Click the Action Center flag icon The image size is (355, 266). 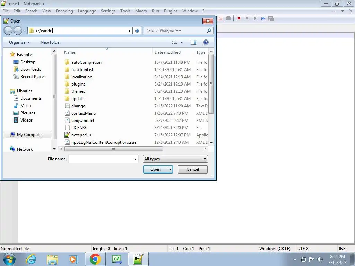[312, 259]
